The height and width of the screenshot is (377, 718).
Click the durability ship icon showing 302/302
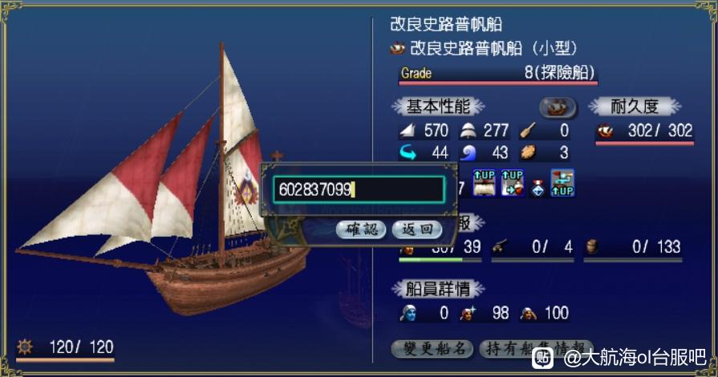606,132
